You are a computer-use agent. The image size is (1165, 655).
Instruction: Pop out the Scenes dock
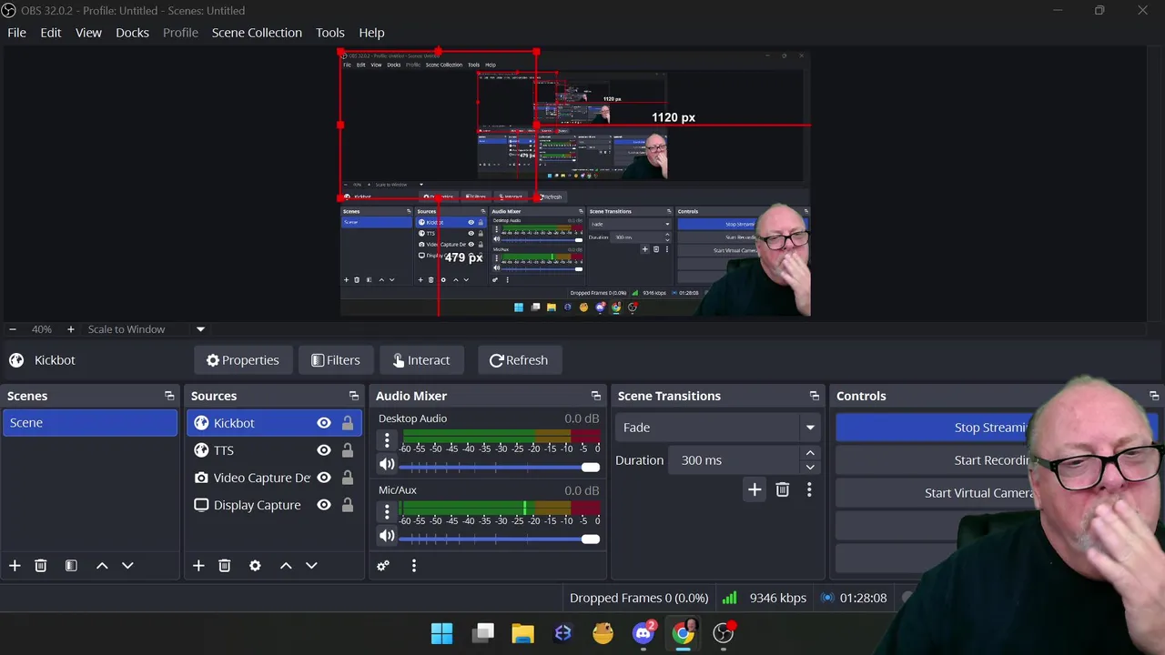[169, 396]
